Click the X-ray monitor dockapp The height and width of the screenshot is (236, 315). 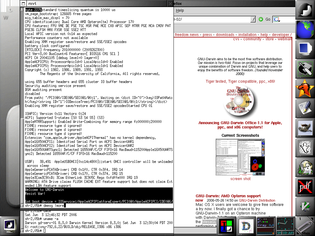pos(266,226)
